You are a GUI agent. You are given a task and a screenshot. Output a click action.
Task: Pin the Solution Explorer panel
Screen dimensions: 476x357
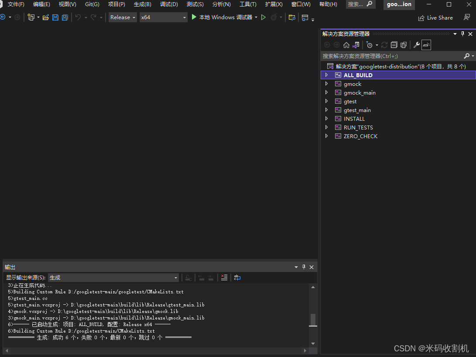(x=462, y=34)
